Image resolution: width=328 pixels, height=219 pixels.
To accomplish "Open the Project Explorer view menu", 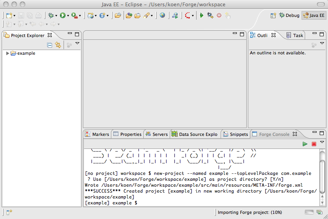I will pos(77,43).
